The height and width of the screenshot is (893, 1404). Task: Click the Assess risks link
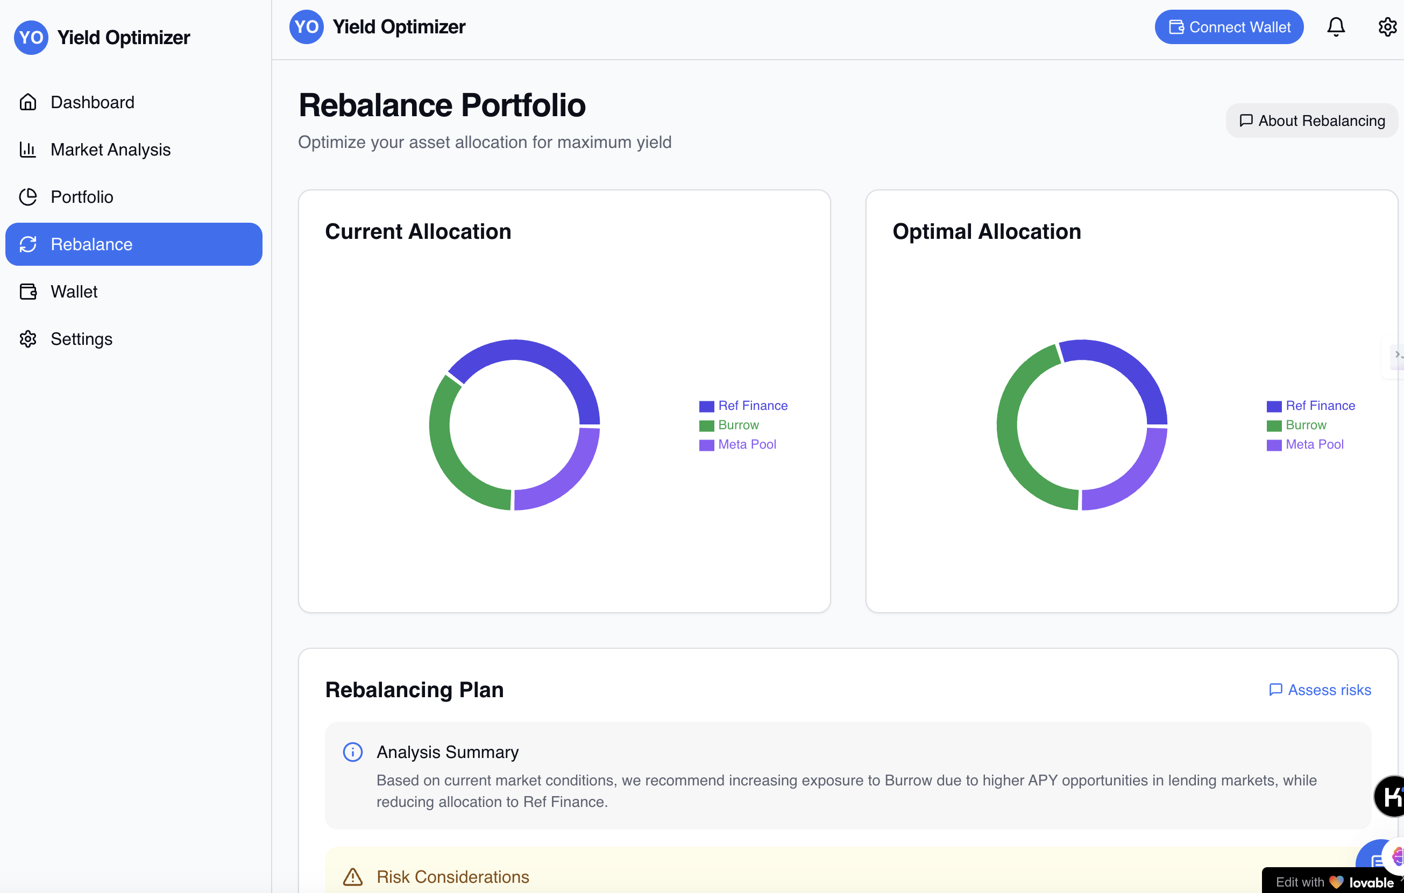point(1320,690)
